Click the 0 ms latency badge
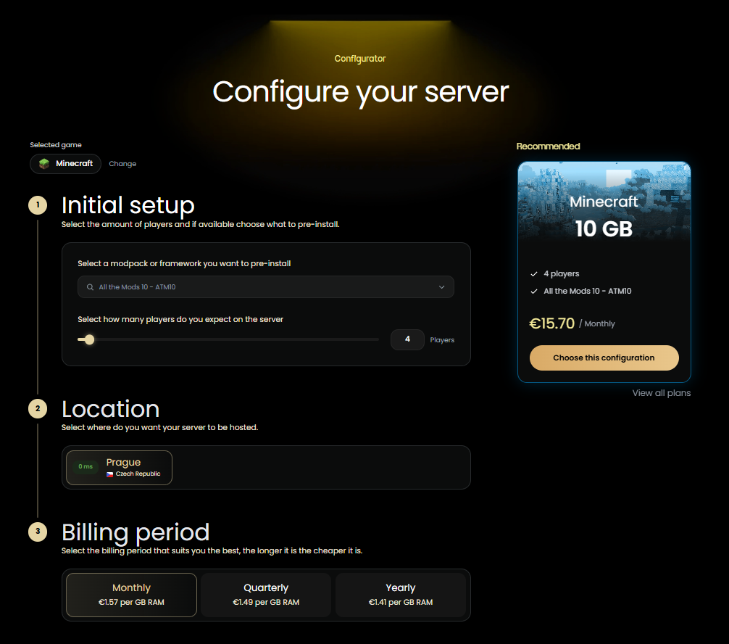 tap(86, 467)
